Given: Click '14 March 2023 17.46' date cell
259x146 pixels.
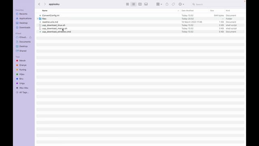Looking at the screenshot, I should click(x=192, y=22).
